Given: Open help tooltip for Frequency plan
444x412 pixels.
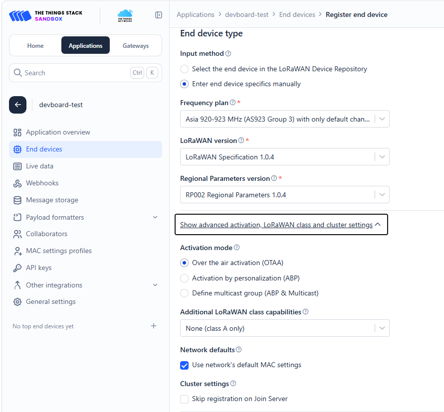Looking at the screenshot, I should (233, 102).
